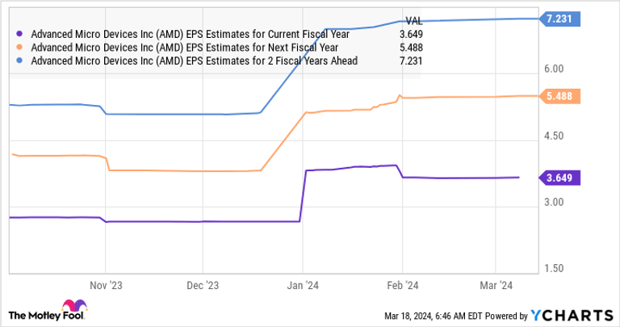Click the 6.00 y-axis tick label

554,69
